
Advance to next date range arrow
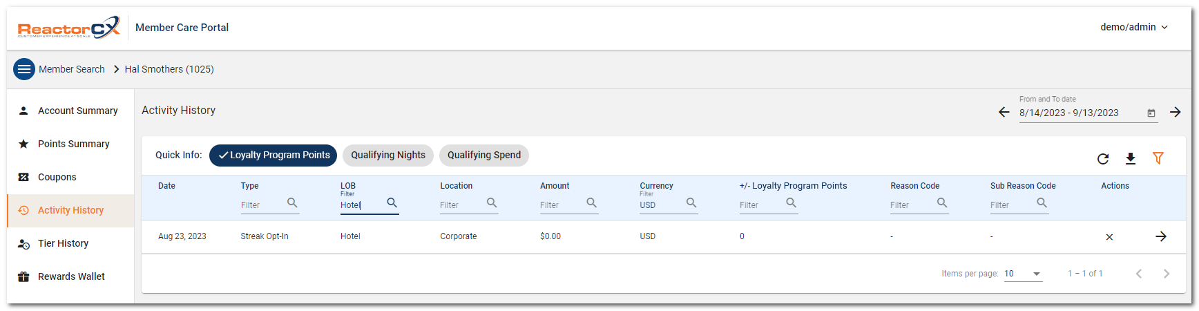(1176, 112)
